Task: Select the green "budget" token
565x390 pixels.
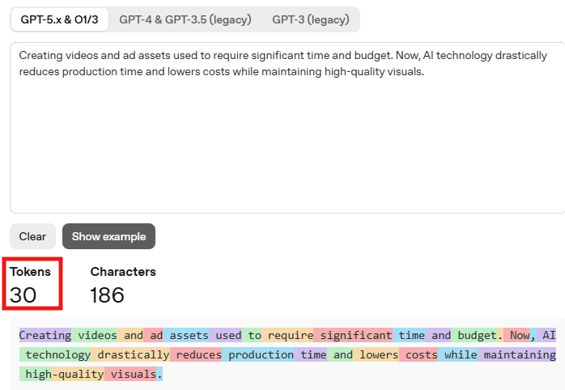Action: tap(474, 335)
